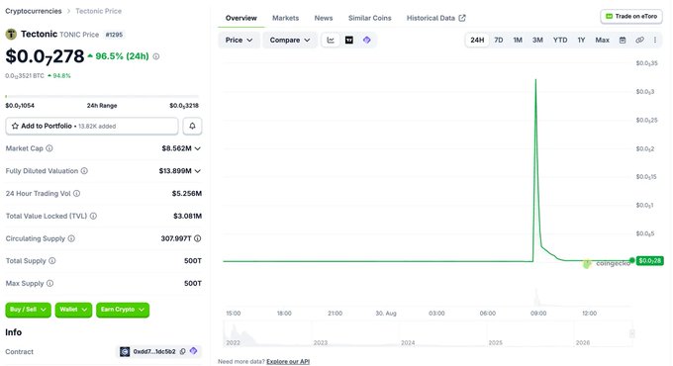Click the 24h Range price bar
Image resolution: width=673 pixels, height=366 pixels.
pyautogui.click(x=102, y=96)
